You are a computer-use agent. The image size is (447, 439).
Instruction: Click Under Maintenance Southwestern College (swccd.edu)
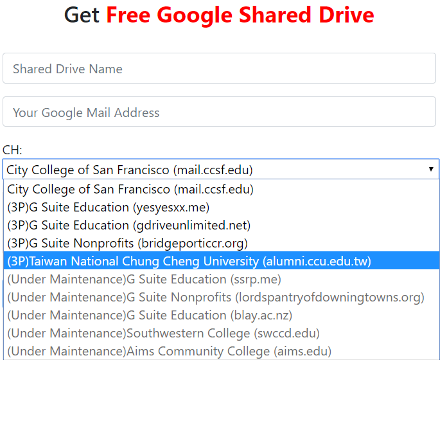click(x=163, y=334)
